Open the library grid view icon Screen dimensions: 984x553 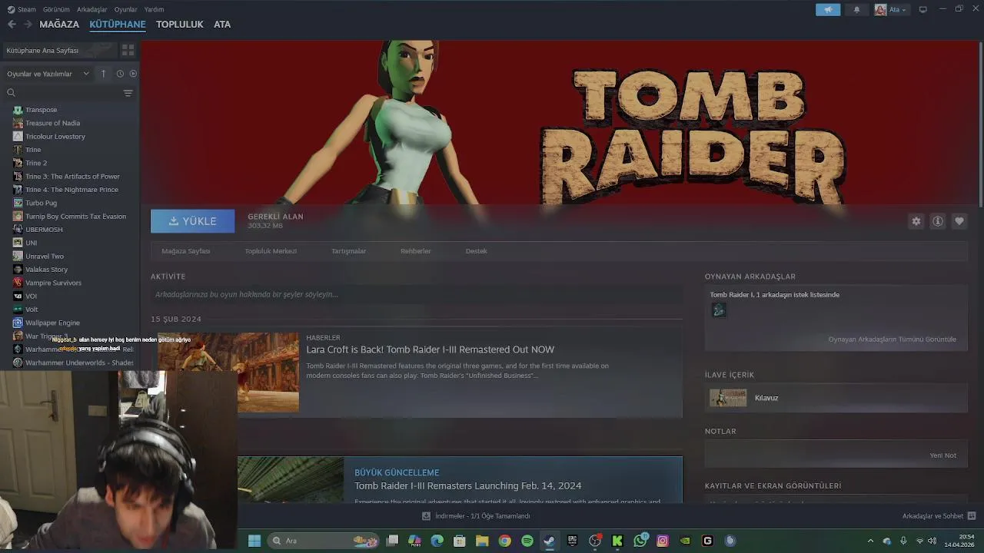point(128,50)
